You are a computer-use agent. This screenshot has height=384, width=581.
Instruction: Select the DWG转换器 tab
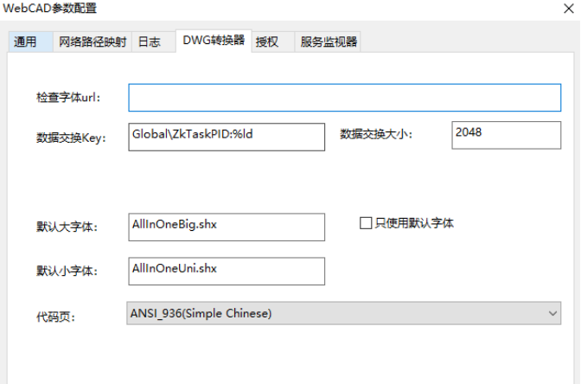pyautogui.click(x=214, y=41)
